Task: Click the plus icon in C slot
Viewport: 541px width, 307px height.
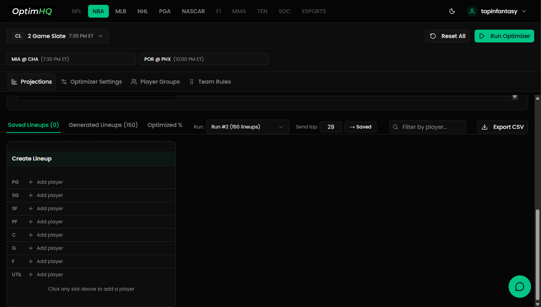Action: (31, 235)
